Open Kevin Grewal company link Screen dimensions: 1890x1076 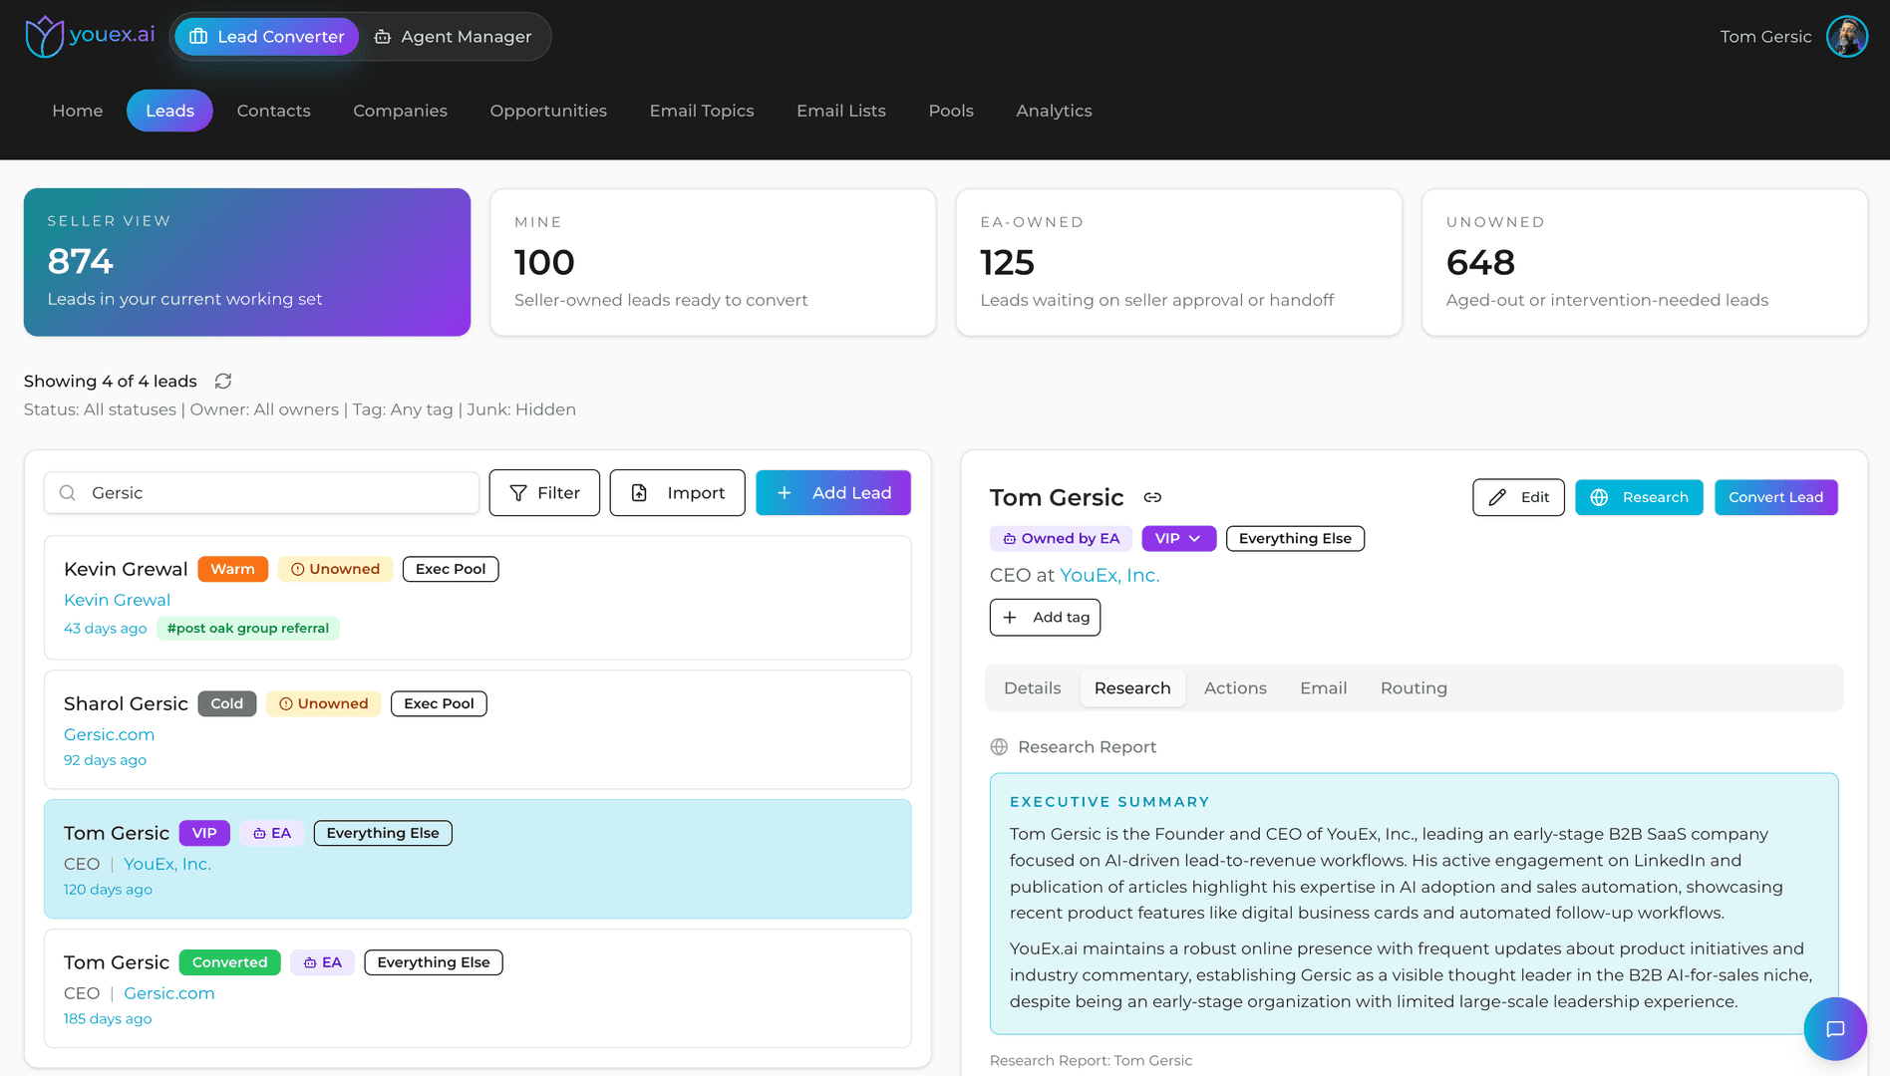[117, 600]
